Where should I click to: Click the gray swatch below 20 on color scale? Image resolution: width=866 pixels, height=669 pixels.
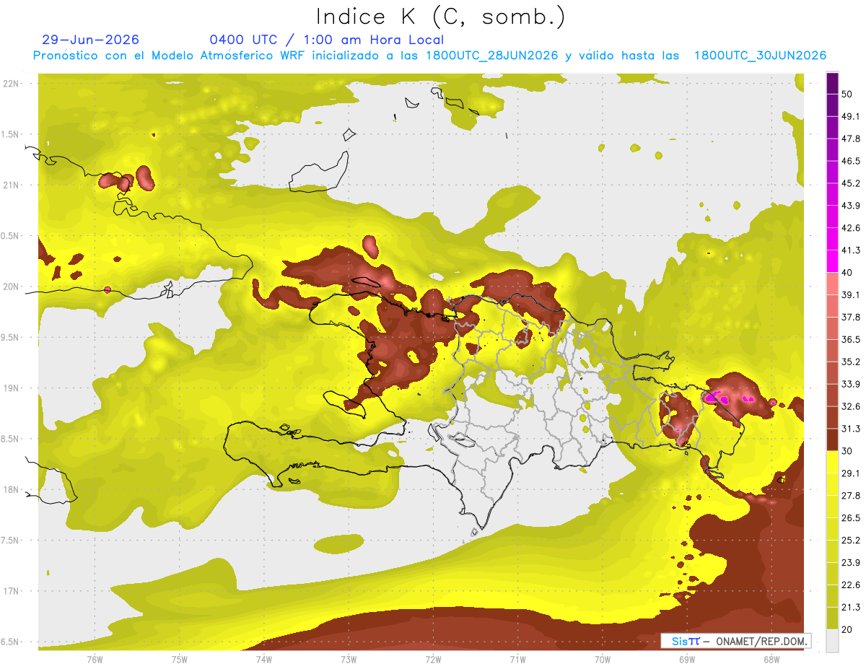832,641
